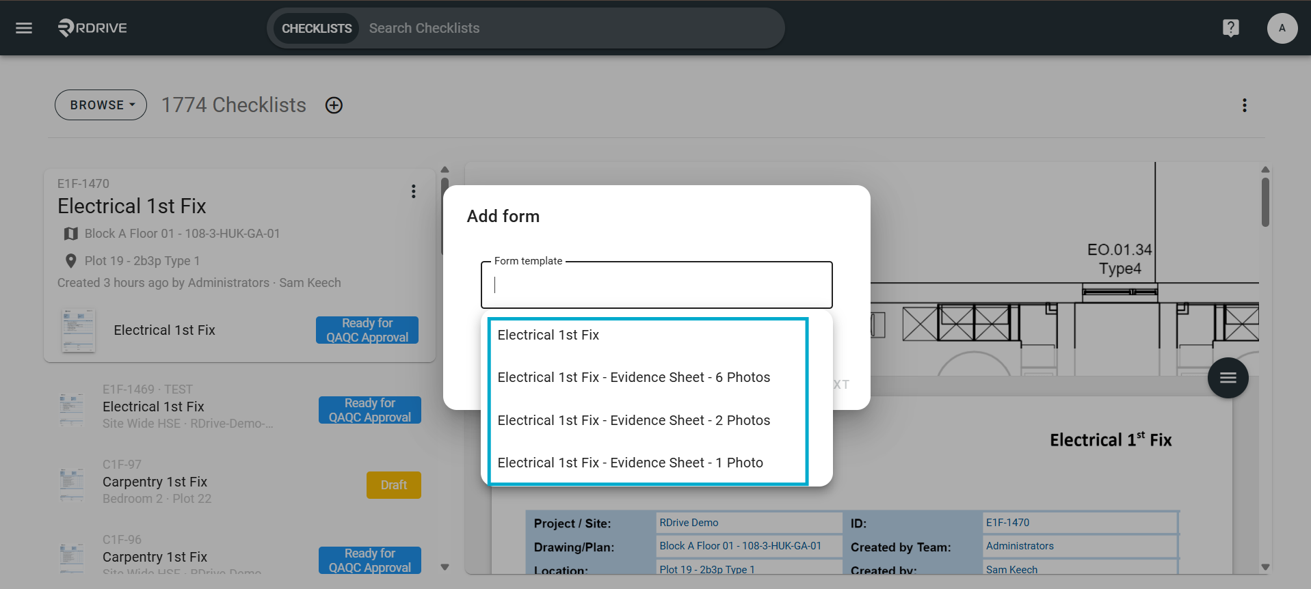Click the RDrive logo

tap(92, 28)
